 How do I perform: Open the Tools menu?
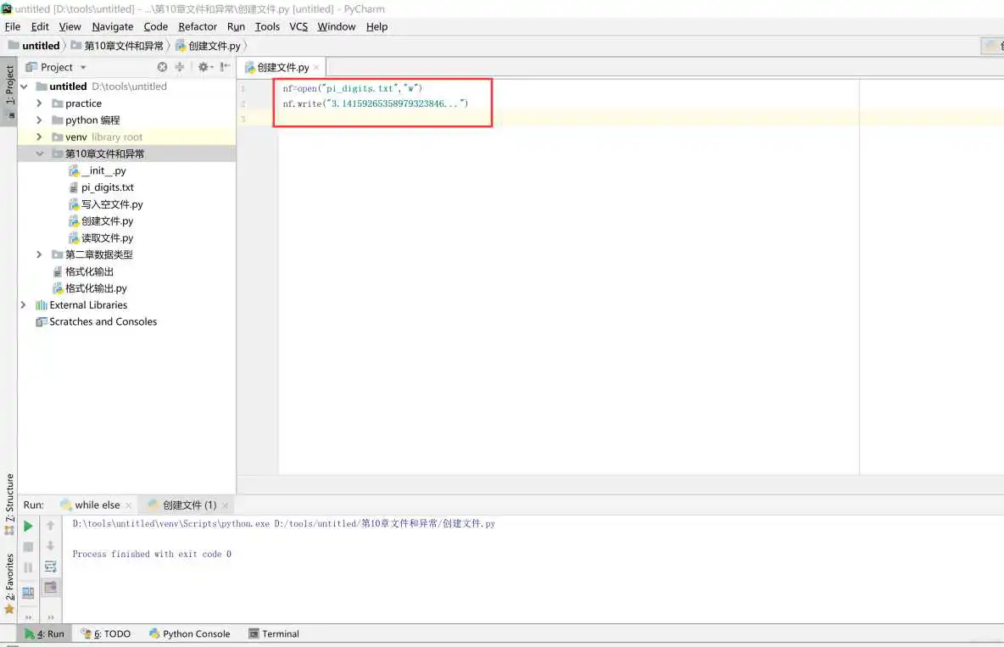point(267,26)
